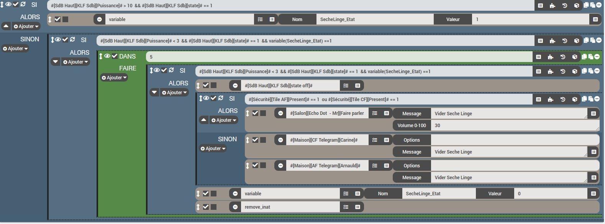605x224 pixels.
Task: Delete the Echo Dot Faire parler action
Action: click(280, 113)
